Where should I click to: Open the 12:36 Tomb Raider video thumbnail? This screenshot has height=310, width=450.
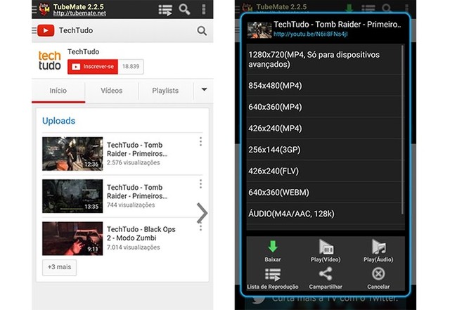72,154
